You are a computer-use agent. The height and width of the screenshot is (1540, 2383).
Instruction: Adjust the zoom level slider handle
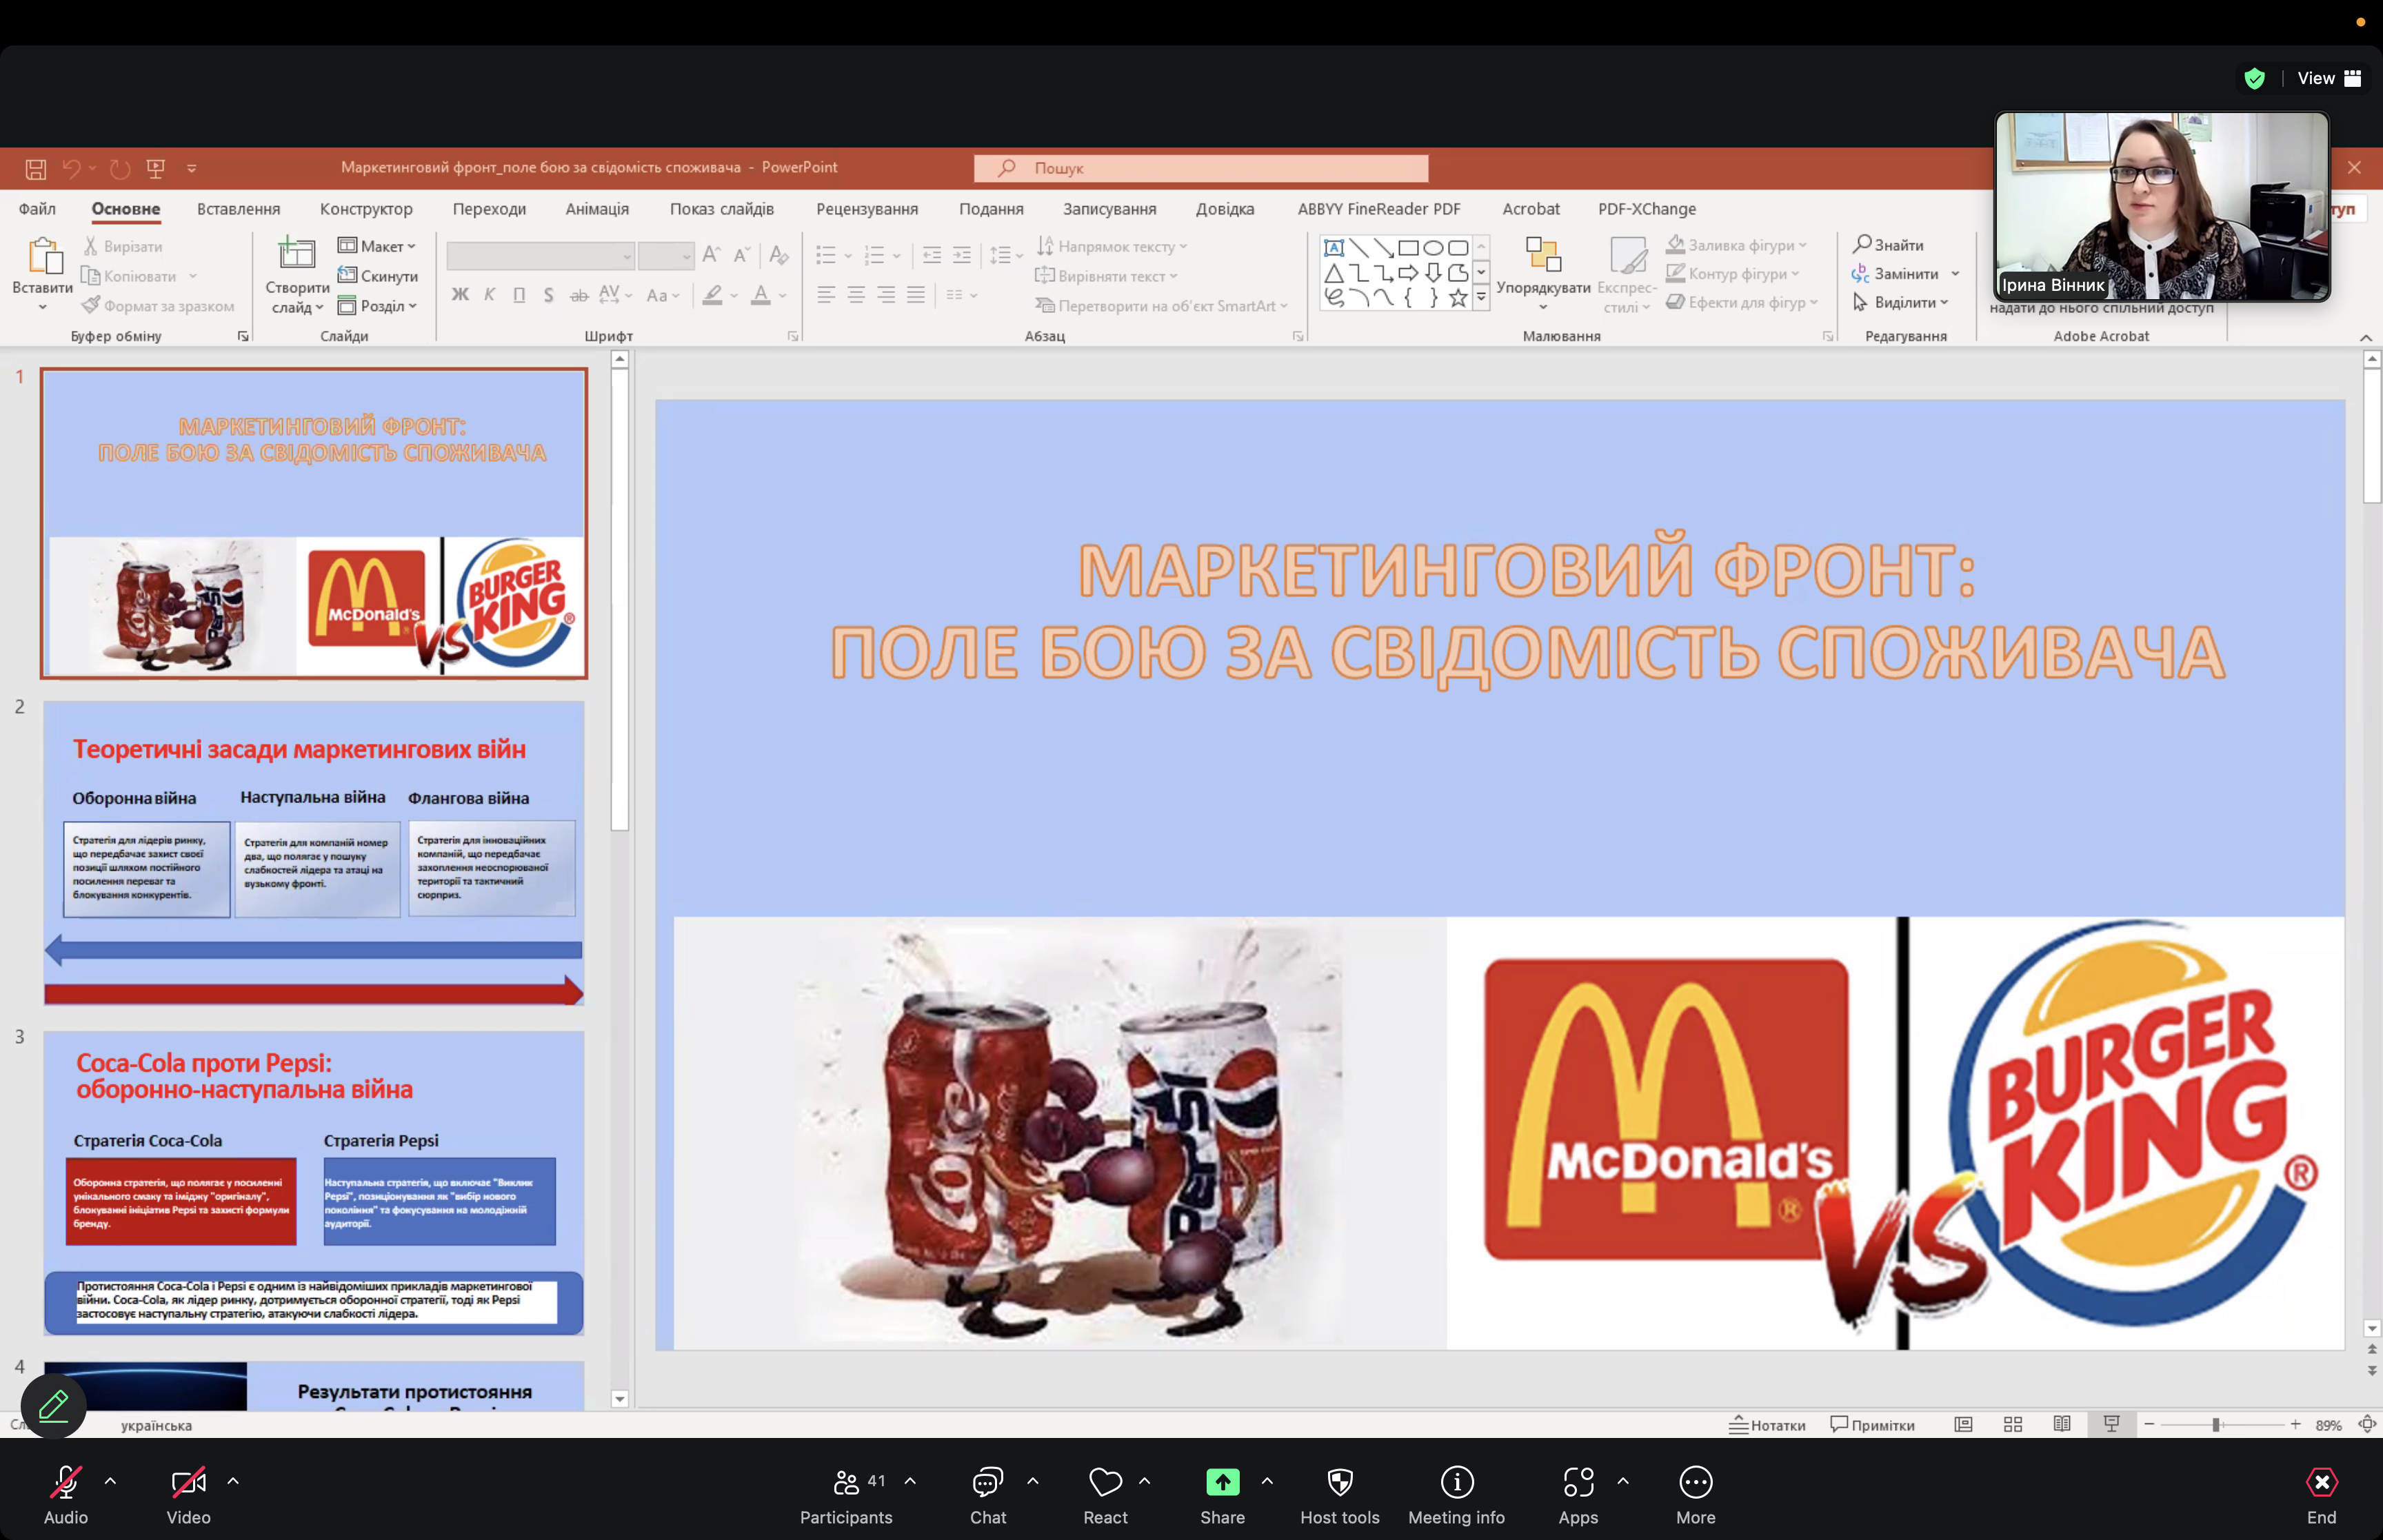tap(2216, 1424)
